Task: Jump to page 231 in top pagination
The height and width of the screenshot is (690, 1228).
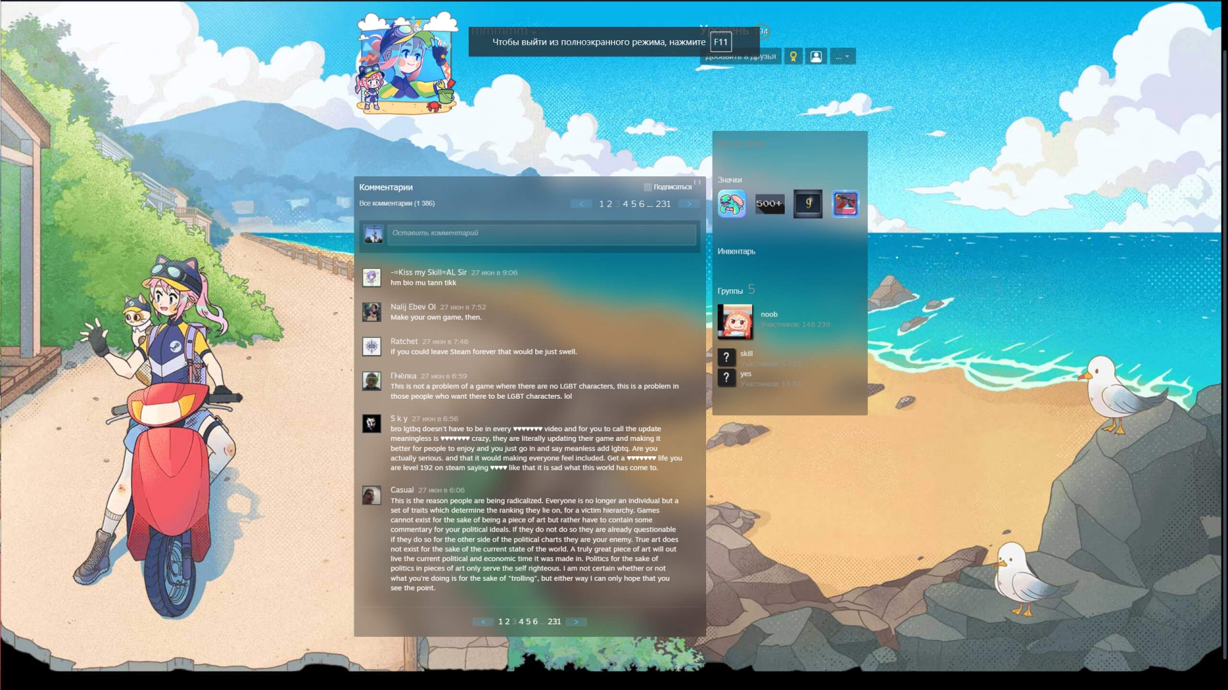Action: click(x=663, y=204)
